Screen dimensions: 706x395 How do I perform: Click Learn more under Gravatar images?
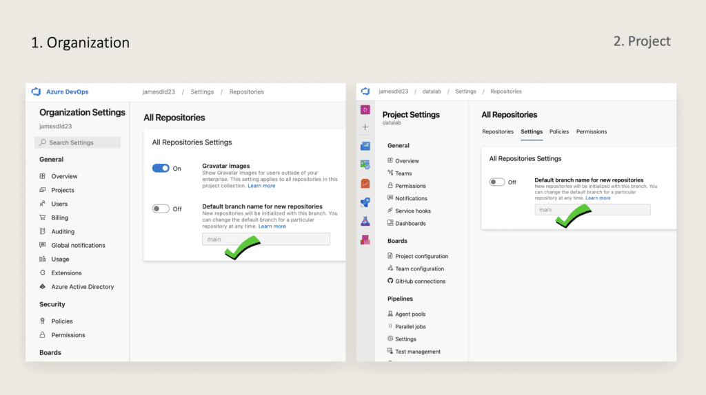tap(261, 186)
